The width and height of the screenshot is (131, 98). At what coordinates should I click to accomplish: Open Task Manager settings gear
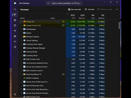[15, 94]
